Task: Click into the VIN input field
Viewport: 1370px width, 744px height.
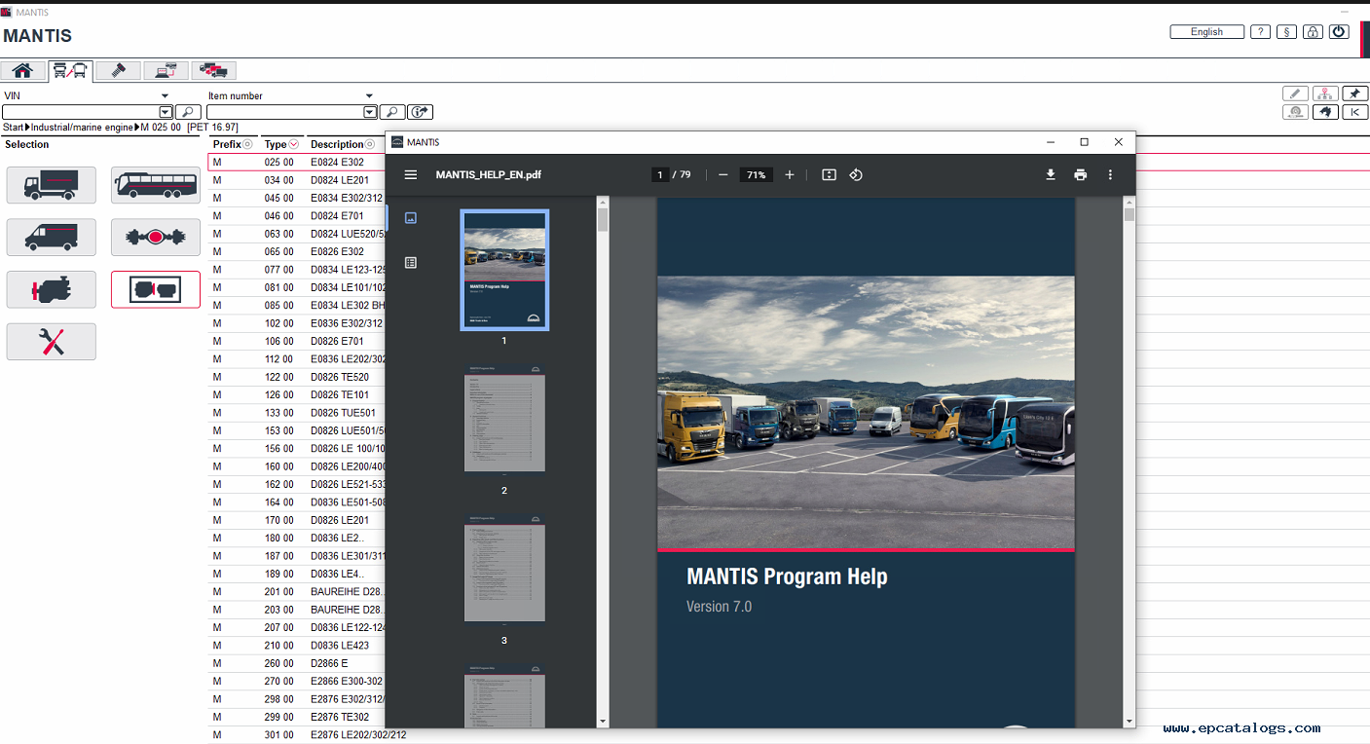Action: point(81,112)
